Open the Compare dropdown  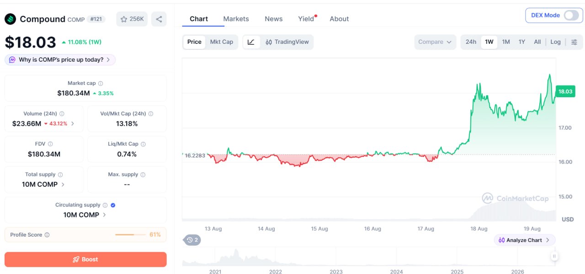pyautogui.click(x=435, y=42)
